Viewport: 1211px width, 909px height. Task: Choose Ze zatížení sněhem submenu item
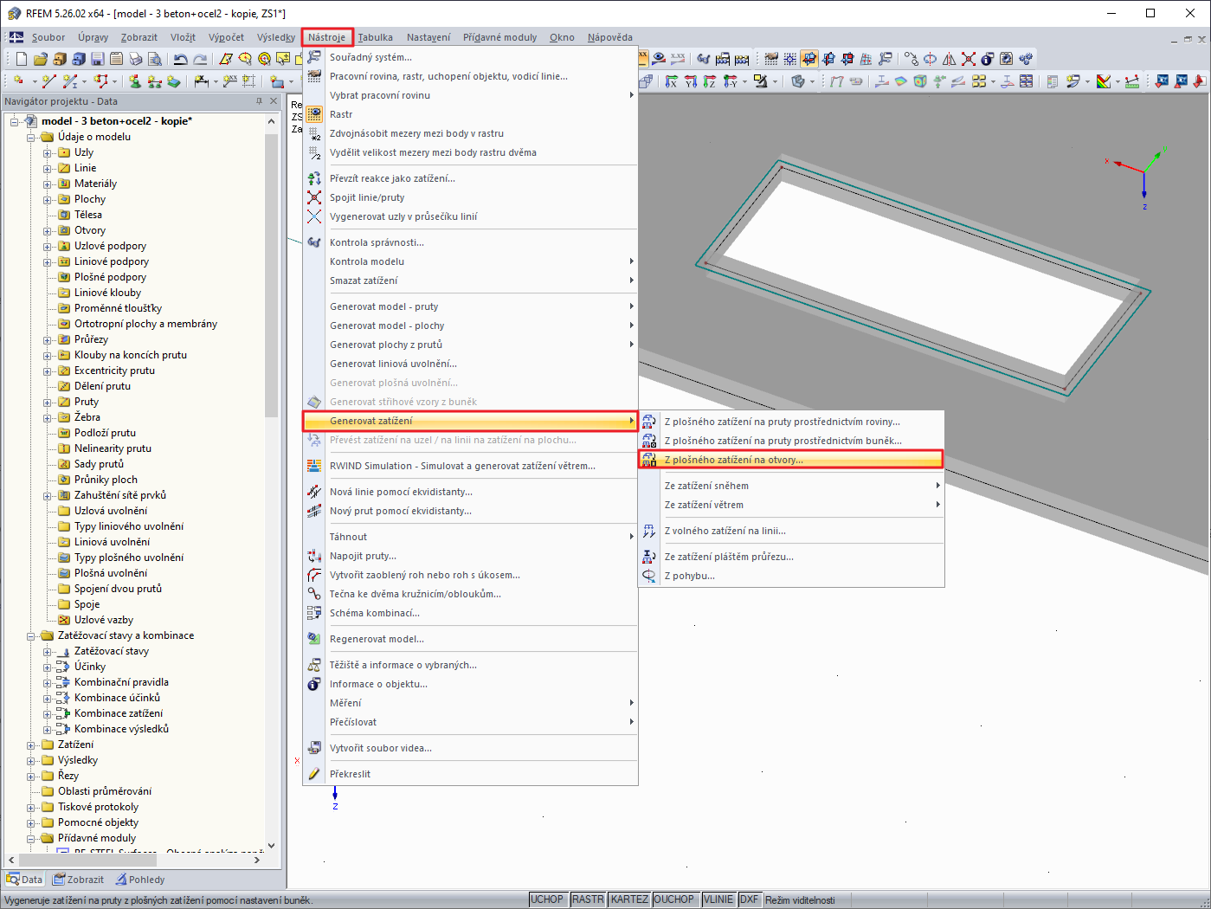790,486
